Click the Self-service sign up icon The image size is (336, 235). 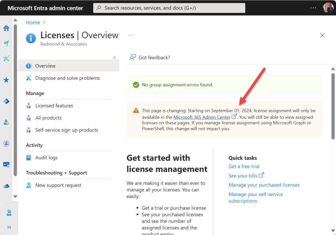(x=28, y=130)
